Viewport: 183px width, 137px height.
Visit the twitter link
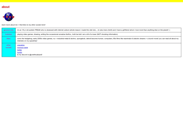(x=20, y=50)
